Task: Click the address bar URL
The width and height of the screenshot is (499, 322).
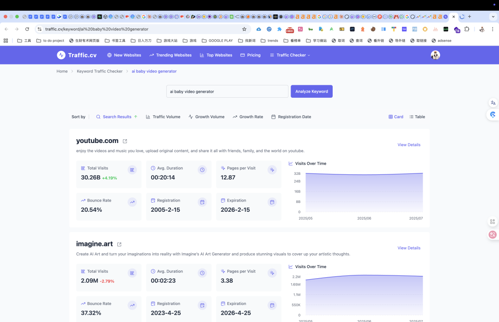Action: (97, 29)
